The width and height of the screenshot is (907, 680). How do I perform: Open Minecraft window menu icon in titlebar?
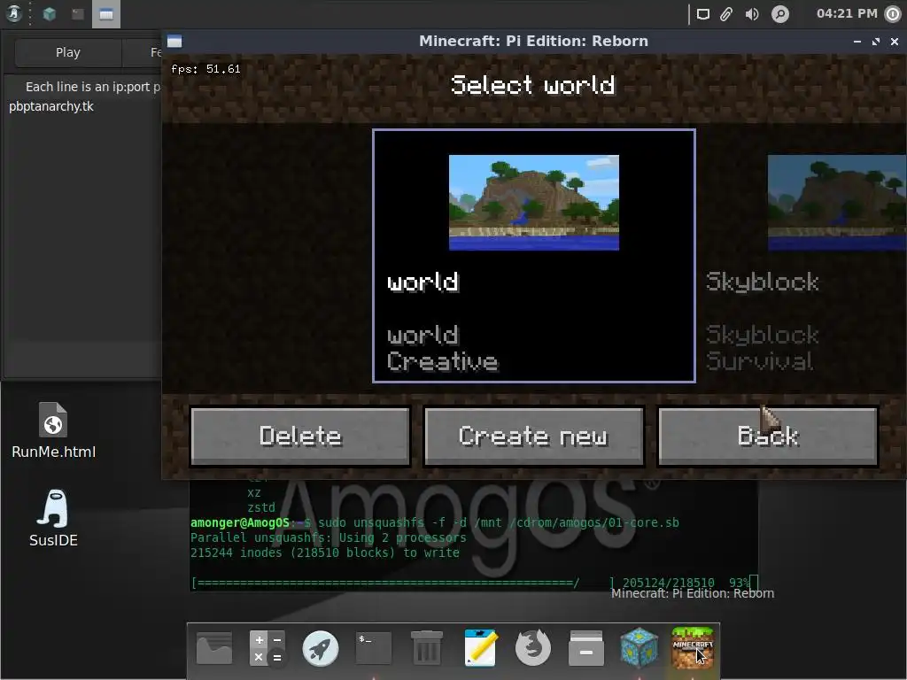[x=174, y=41]
